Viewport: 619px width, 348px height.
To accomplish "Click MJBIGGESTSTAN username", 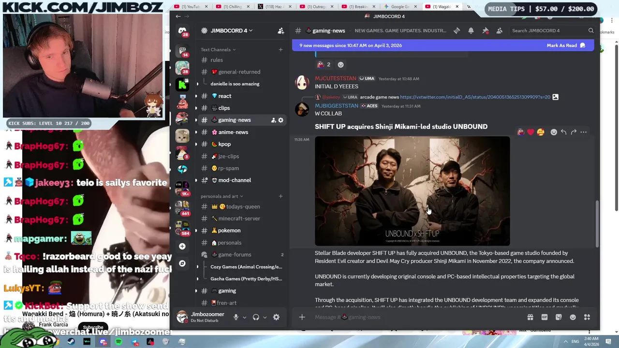I will 337,106.
